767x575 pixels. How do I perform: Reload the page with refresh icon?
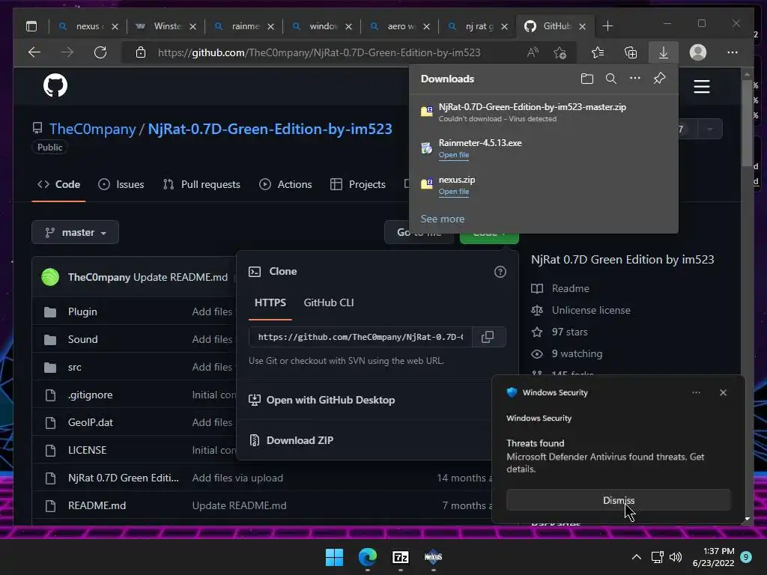100,52
